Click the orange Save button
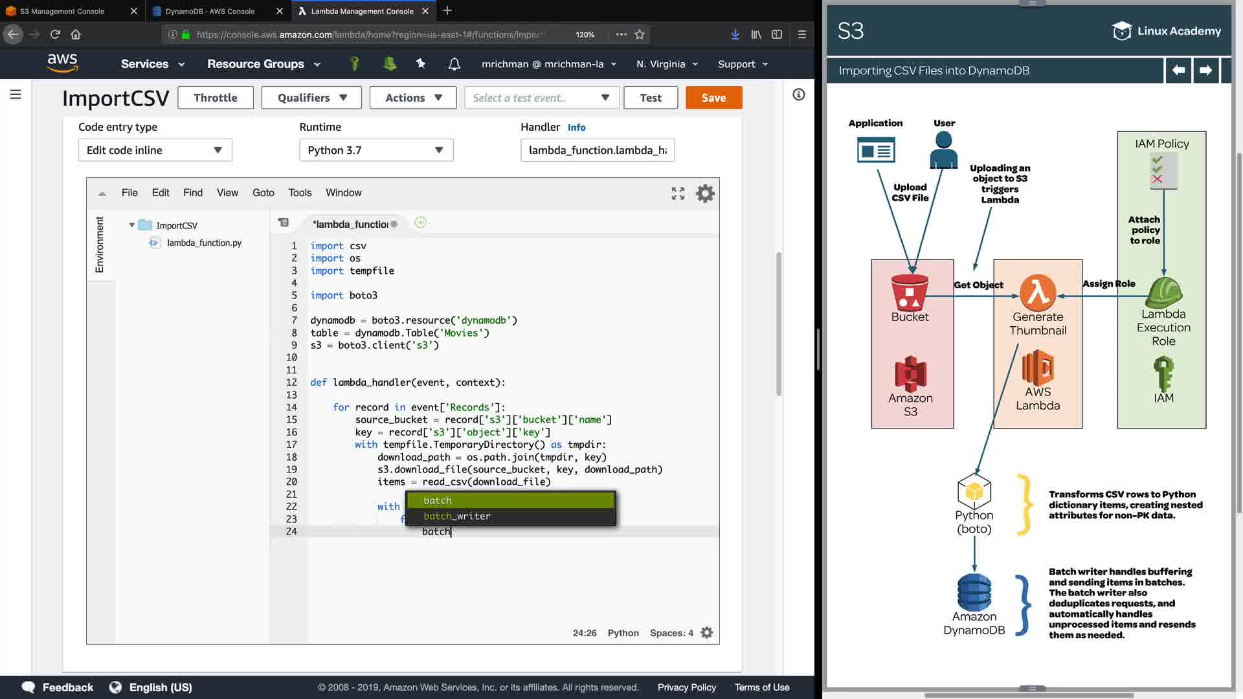The image size is (1243, 699). click(713, 98)
